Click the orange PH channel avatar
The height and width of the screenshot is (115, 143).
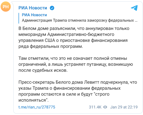pos(6,7)
